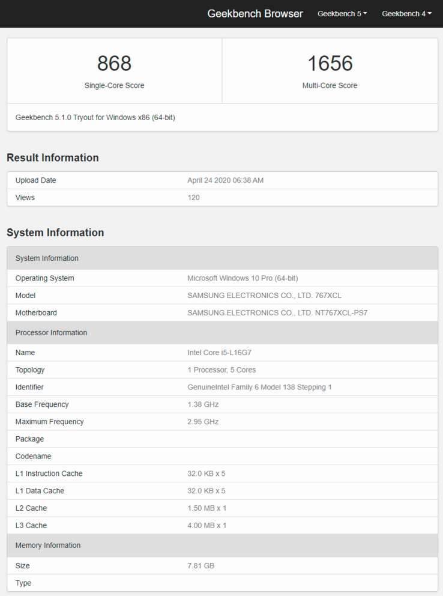Select the Operating System row value

pos(243,278)
